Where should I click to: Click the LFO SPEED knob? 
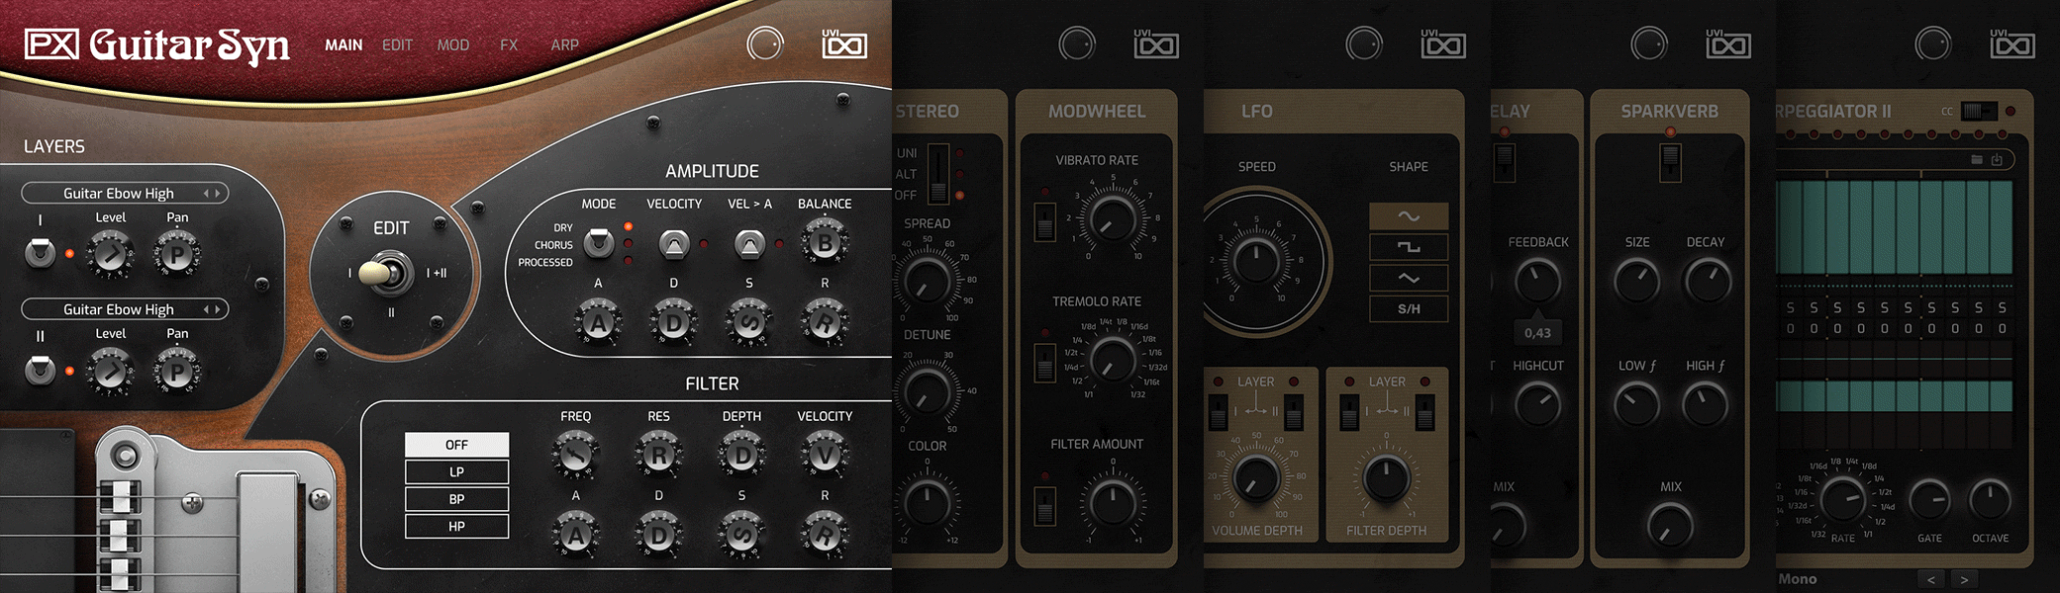[x=1256, y=260]
